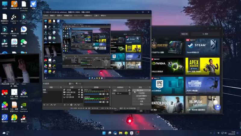This screenshot has width=241, height=136.
Task: Open the Human Fall Flat card
Action: coord(202,104)
